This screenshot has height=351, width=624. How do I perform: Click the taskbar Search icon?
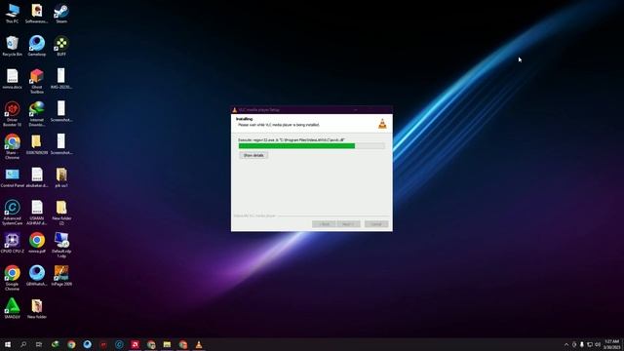point(23,344)
